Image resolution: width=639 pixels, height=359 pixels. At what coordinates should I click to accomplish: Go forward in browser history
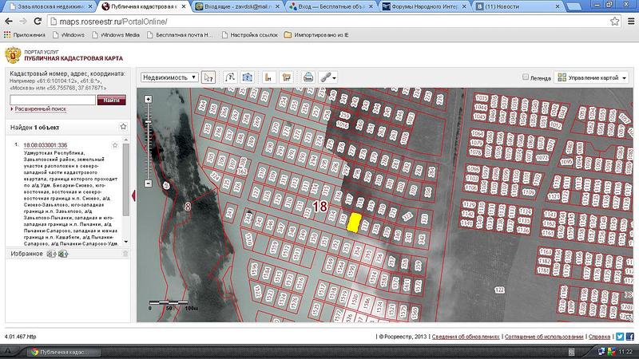(23, 22)
